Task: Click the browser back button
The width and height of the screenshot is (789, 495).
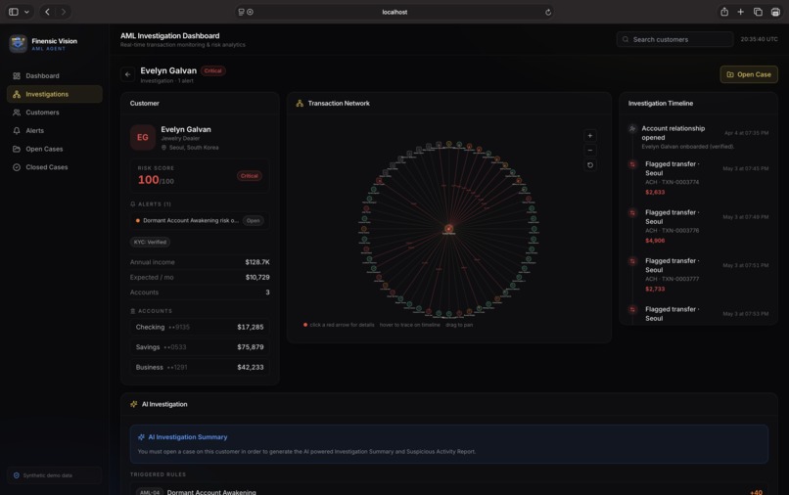Action: [47, 12]
